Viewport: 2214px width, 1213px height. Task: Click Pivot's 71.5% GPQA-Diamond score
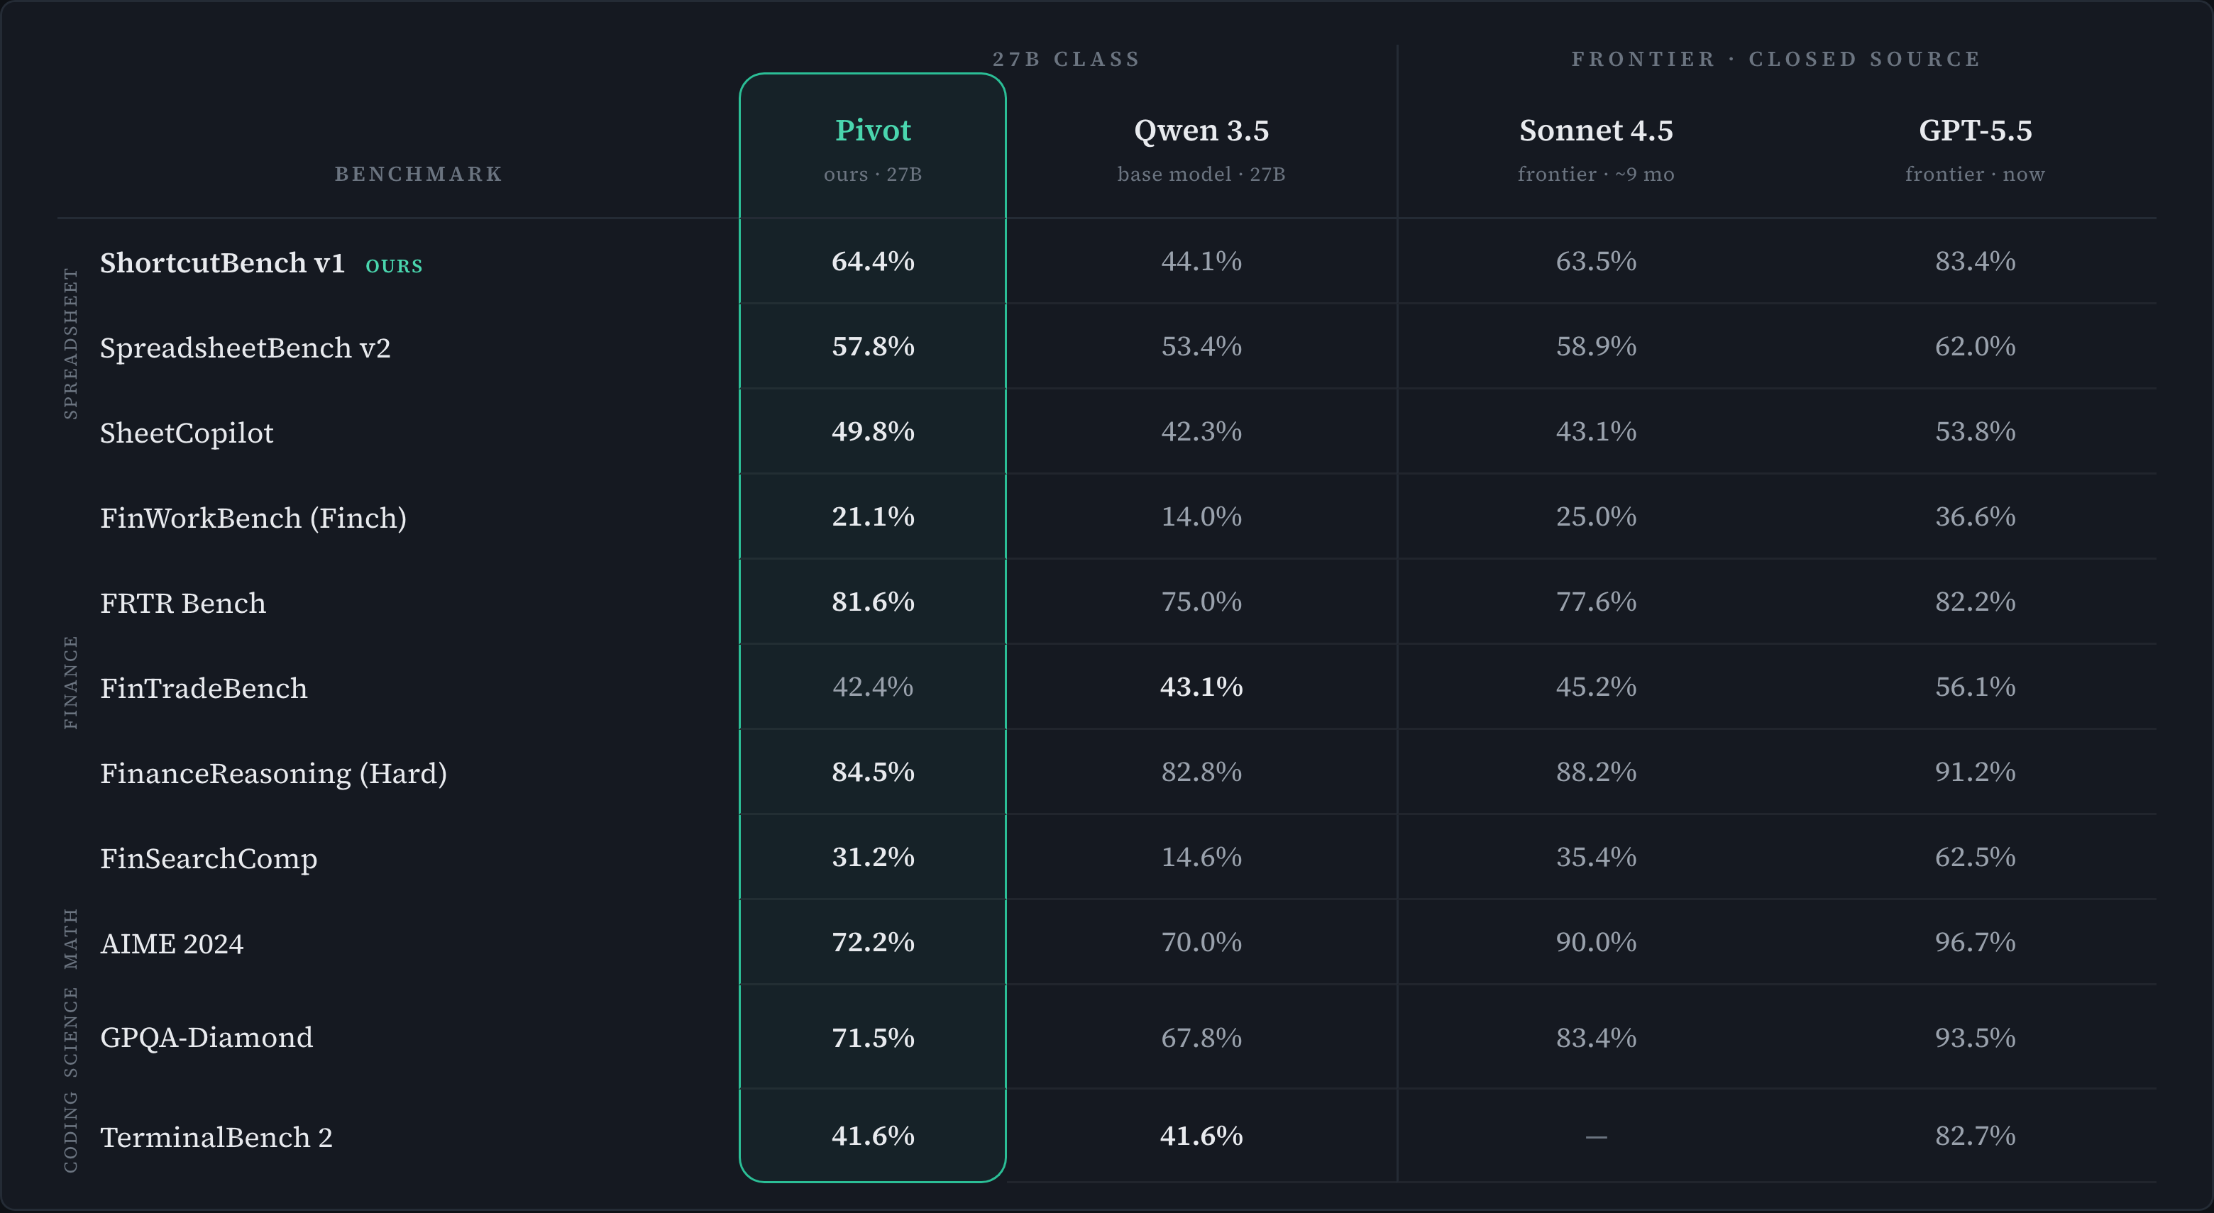click(872, 1038)
